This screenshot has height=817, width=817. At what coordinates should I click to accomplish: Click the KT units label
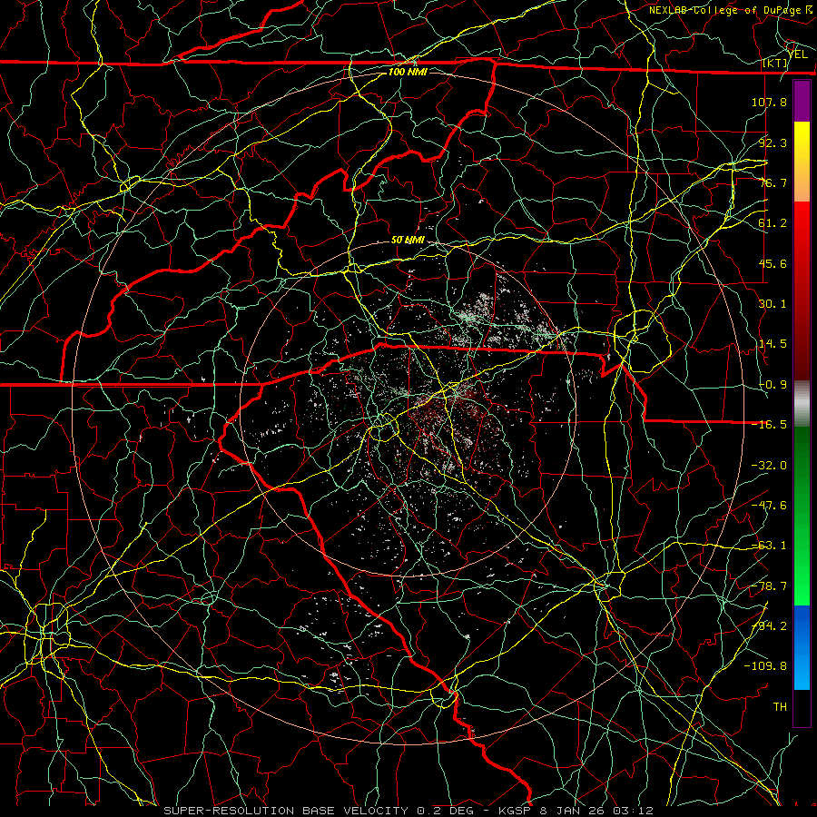(775, 64)
